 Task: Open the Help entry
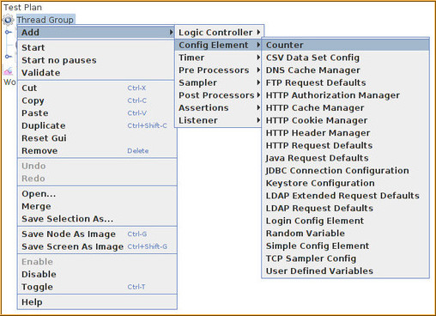click(97, 302)
